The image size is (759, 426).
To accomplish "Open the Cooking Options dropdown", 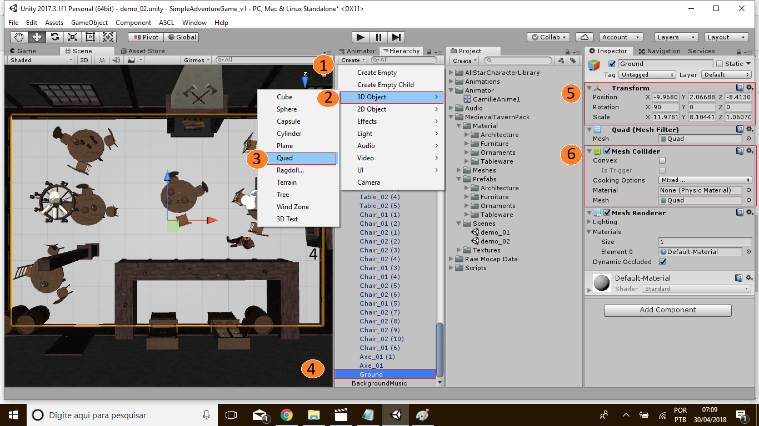I will point(705,180).
